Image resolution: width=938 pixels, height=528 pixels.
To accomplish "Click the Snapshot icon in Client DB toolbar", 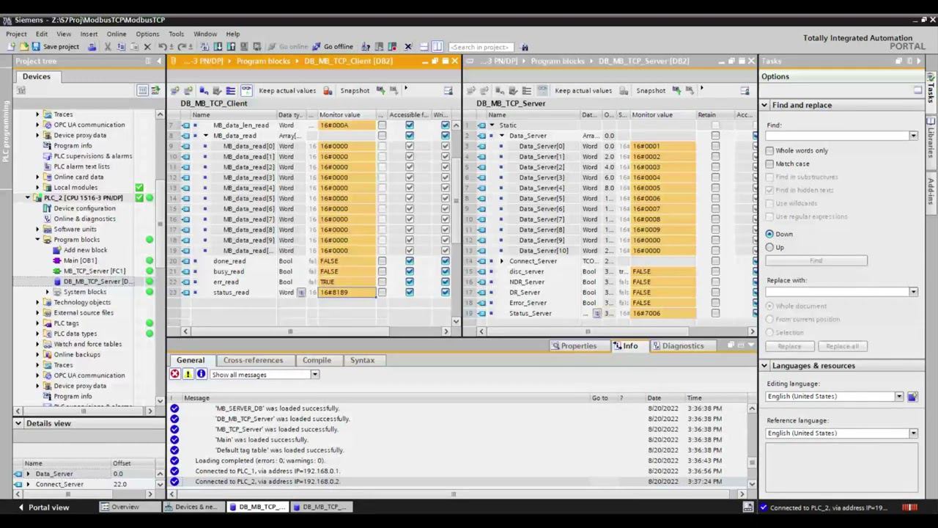I will coord(328,90).
